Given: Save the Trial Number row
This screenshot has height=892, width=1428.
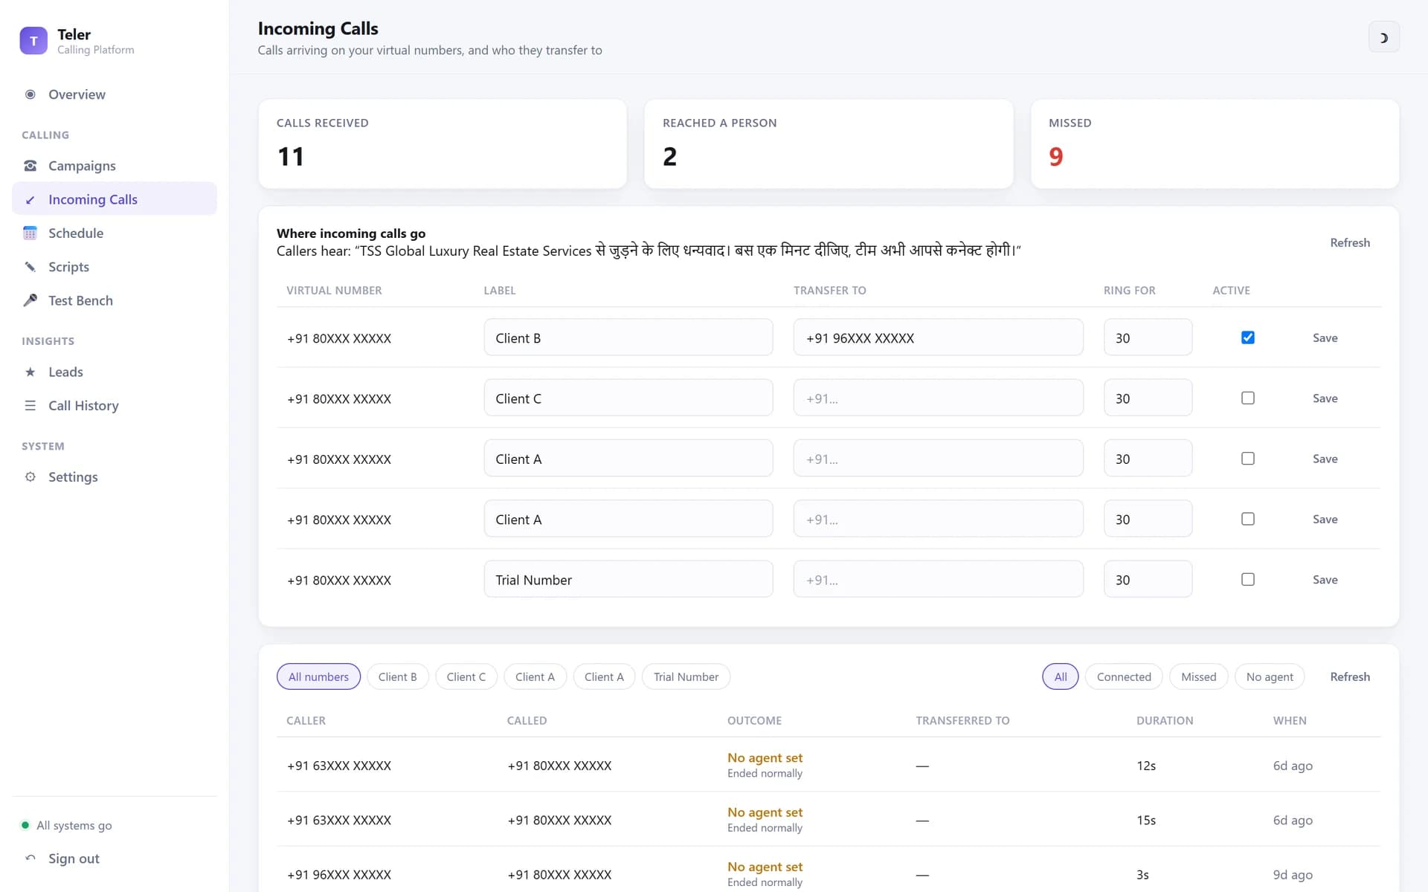Looking at the screenshot, I should pyautogui.click(x=1325, y=580).
